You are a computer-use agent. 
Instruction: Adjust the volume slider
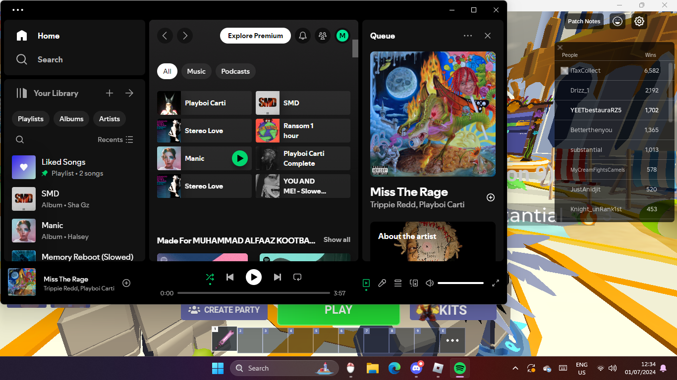click(460, 283)
